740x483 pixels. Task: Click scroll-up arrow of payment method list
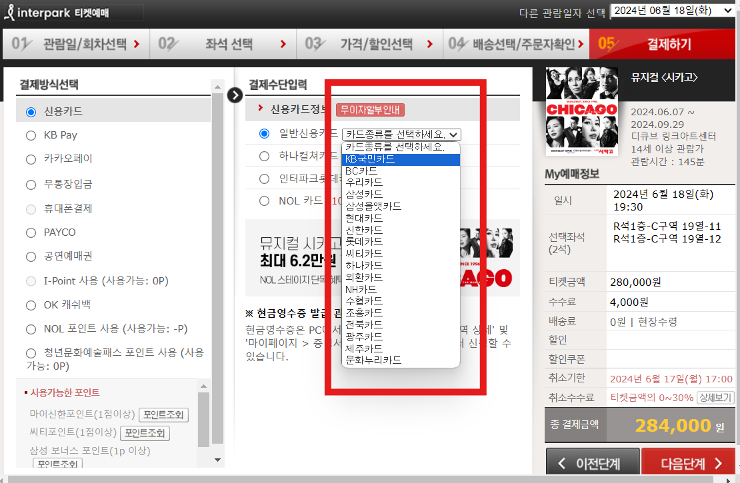pyautogui.click(x=217, y=87)
